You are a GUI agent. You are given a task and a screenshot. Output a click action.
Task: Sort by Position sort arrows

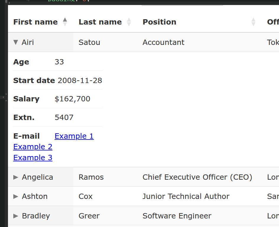[x=253, y=22]
